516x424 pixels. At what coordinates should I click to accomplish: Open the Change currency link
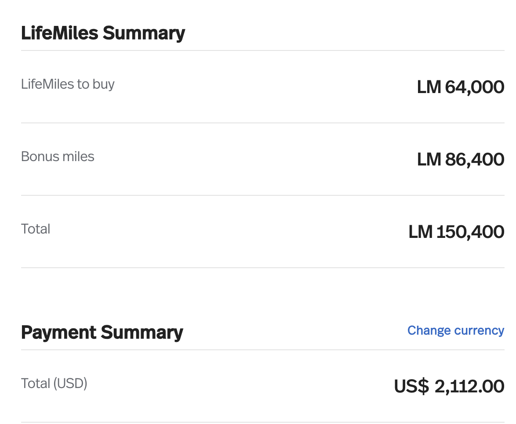(455, 331)
